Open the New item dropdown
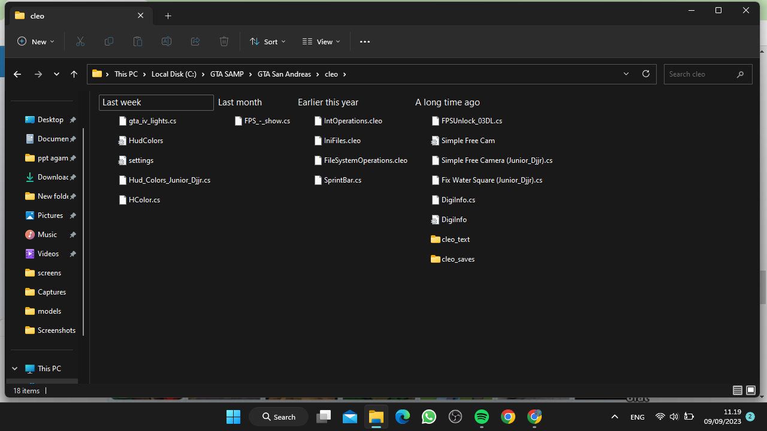The height and width of the screenshot is (431, 767). 36,41
